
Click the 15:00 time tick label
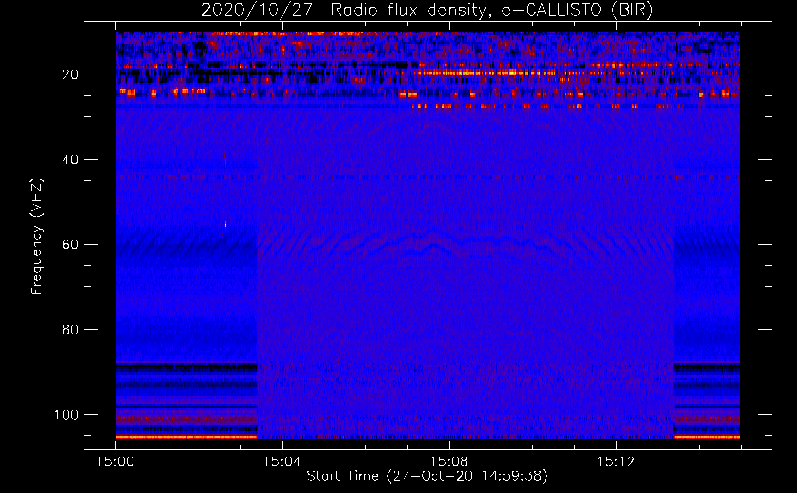pyautogui.click(x=115, y=462)
